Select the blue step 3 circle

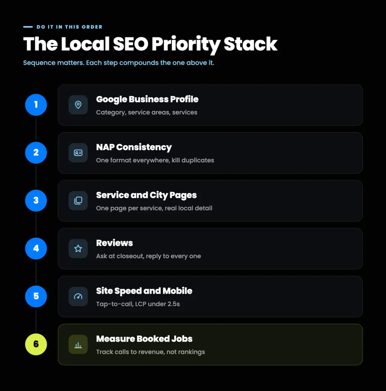(x=36, y=200)
